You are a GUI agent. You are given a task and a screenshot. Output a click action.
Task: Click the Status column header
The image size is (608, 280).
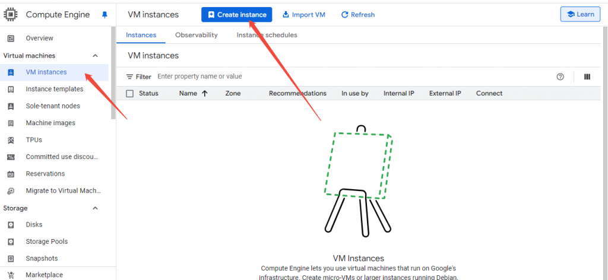(149, 93)
